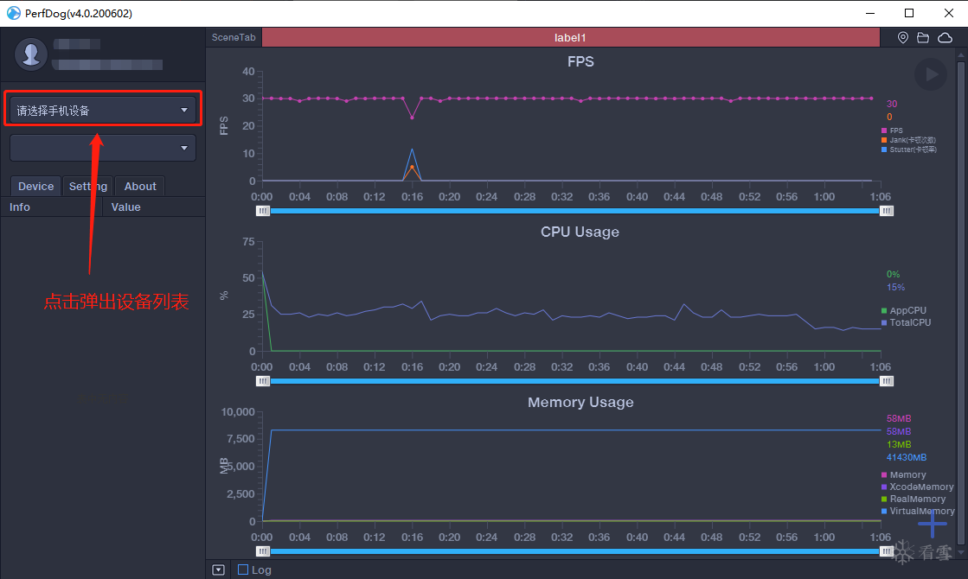Click the FPS chart left range handle

263,211
